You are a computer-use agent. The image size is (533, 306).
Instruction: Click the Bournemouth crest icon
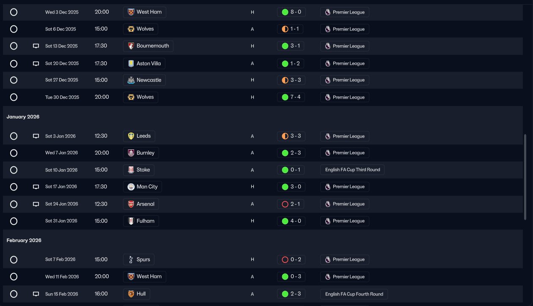point(131,46)
